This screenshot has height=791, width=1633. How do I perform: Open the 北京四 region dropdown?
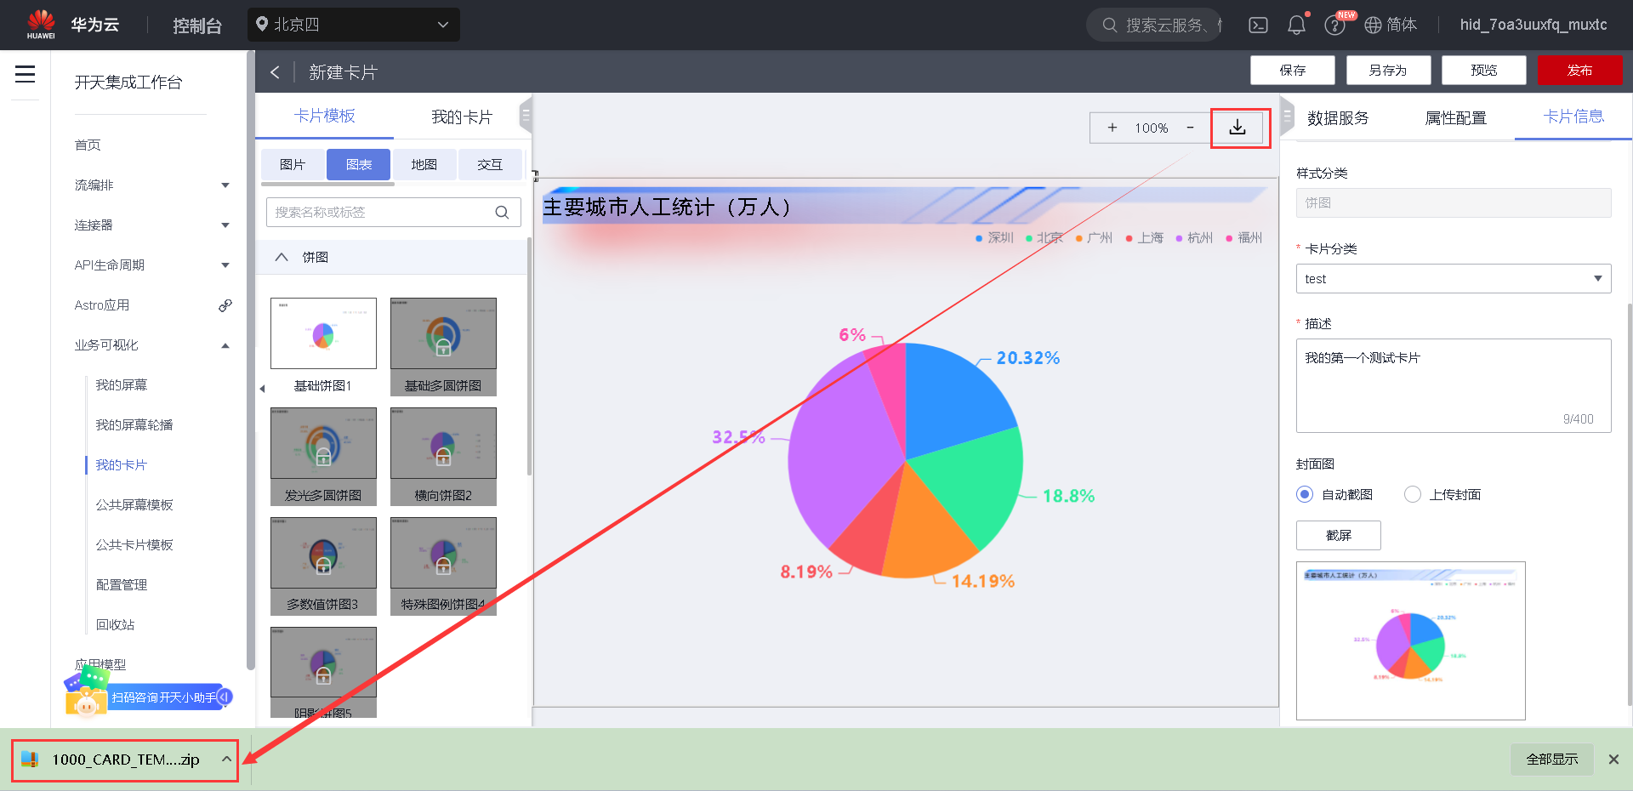click(x=354, y=25)
